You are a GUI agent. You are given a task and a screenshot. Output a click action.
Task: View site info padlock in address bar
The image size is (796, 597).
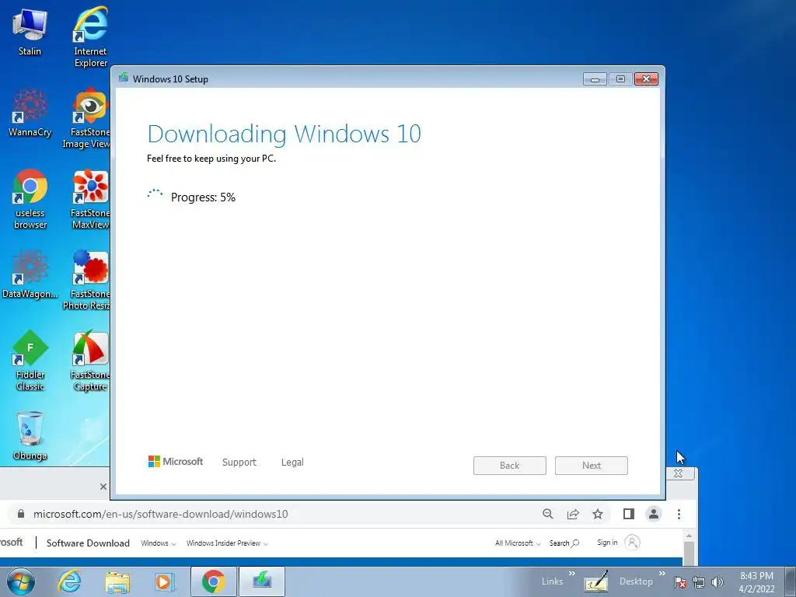pos(21,514)
